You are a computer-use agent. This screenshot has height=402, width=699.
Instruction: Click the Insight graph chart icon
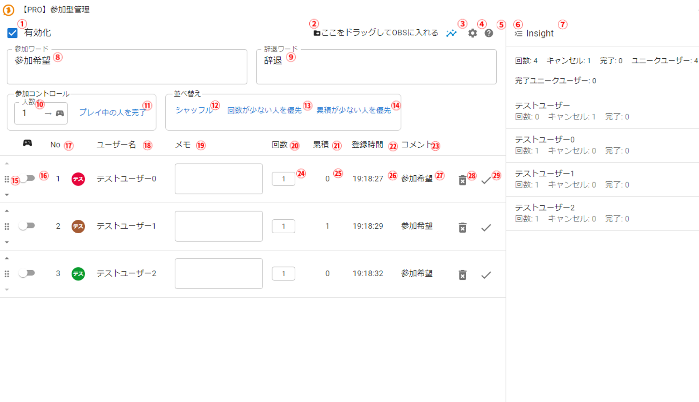coord(451,33)
